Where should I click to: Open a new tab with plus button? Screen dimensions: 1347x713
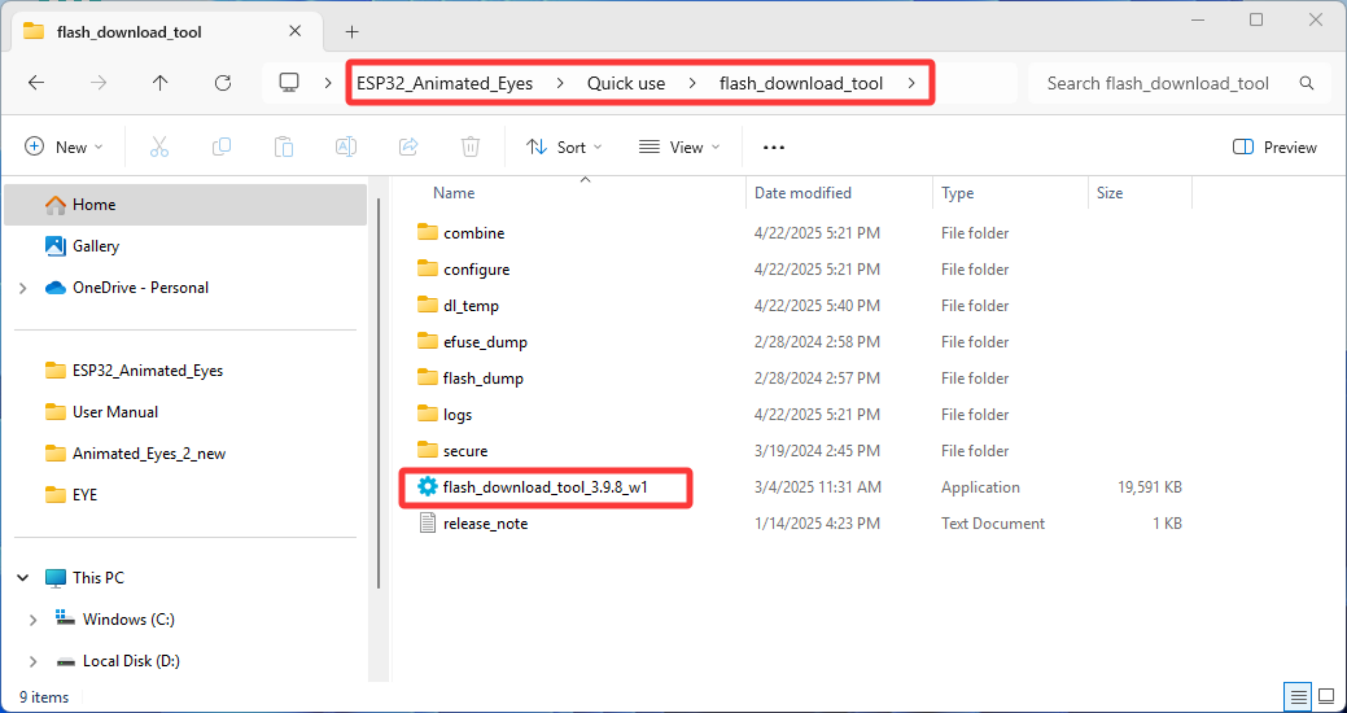coord(352,32)
